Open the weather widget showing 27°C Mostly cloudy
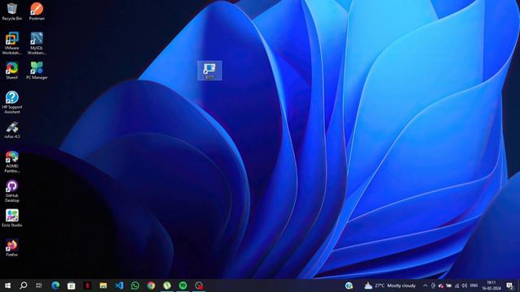The width and height of the screenshot is (520, 292). pos(390,286)
